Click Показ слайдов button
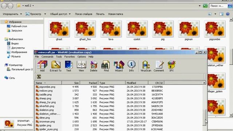 (x=83, y=14)
